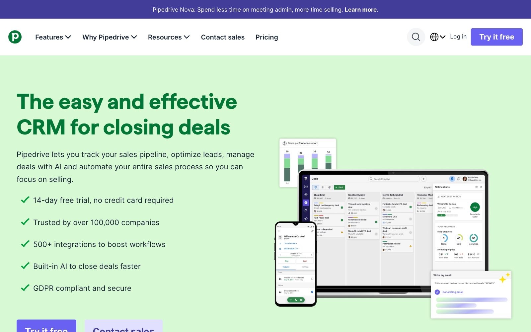Expand the Resources menu

click(169, 37)
